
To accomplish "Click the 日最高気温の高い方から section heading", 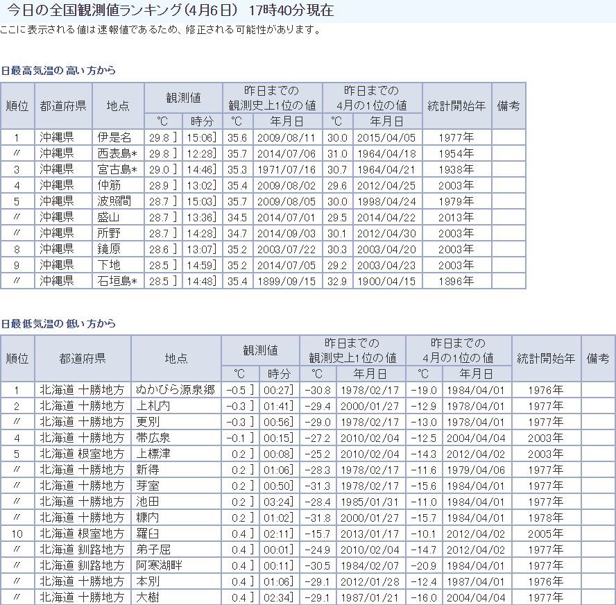I will [58, 71].
